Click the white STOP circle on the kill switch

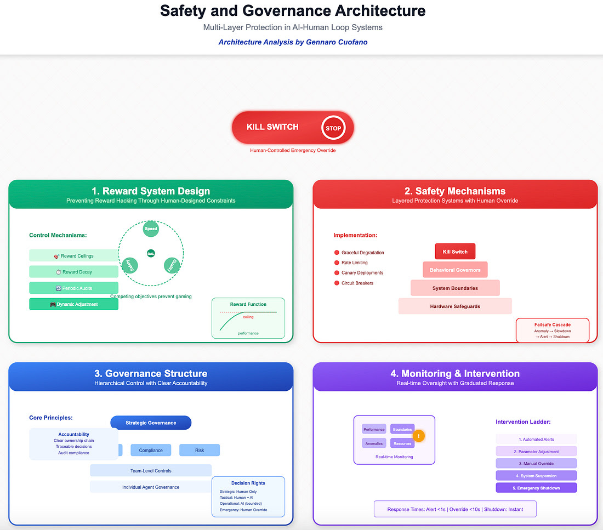coord(333,128)
